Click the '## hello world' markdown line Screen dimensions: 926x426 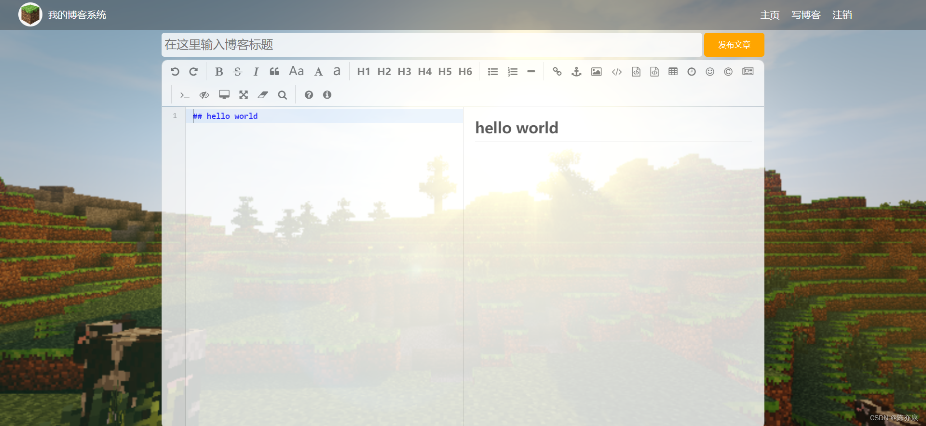pyautogui.click(x=225, y=116)
